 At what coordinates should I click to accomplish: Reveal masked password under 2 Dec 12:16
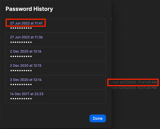tap(21, 56)
